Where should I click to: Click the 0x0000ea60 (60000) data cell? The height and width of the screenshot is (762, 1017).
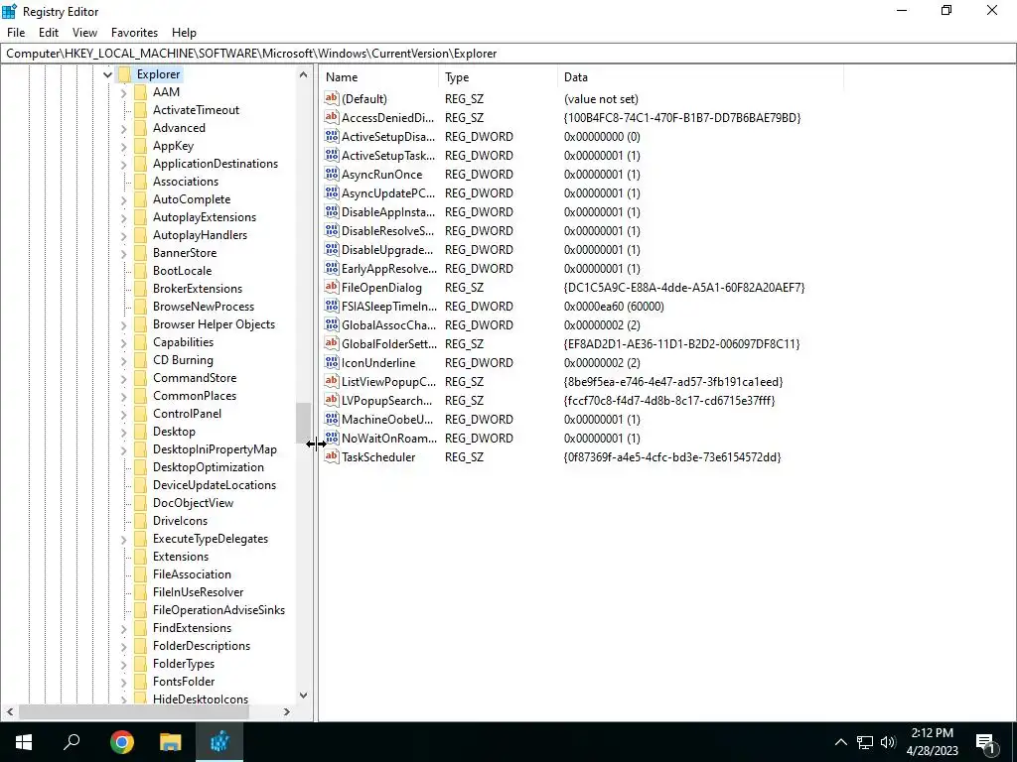click(614, 306)
